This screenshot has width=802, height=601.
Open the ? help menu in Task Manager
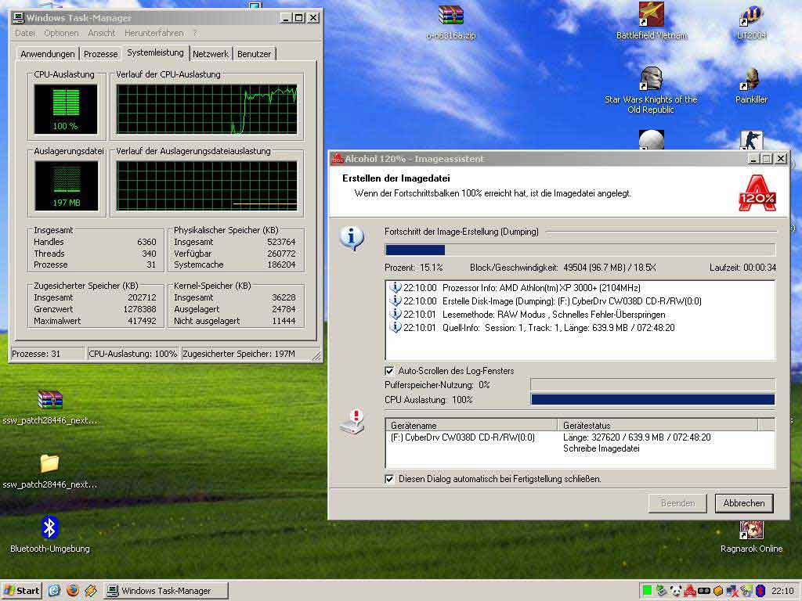point(195,33)
